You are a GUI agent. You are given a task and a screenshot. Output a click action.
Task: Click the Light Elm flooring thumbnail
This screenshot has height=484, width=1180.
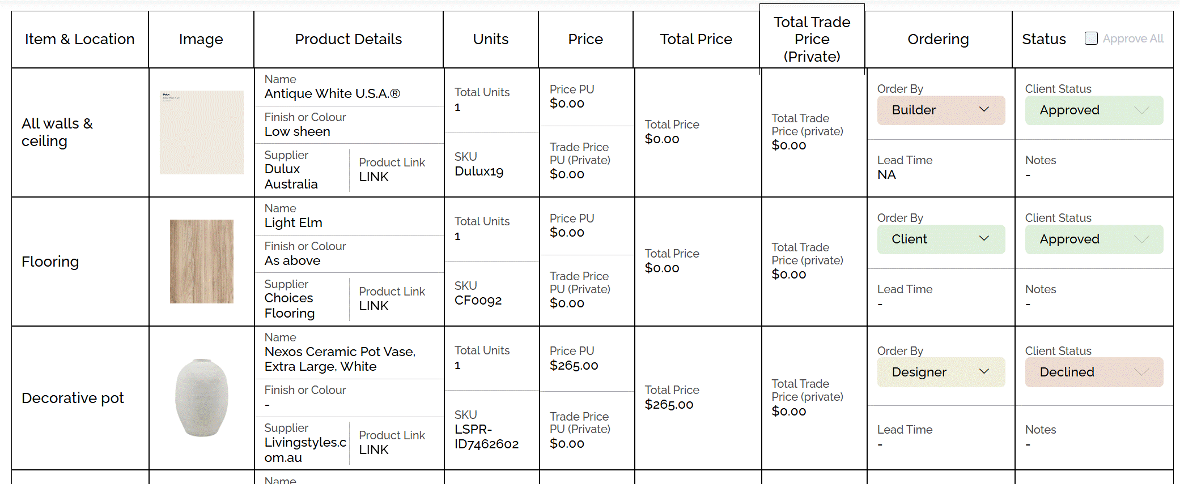[201, 262]
